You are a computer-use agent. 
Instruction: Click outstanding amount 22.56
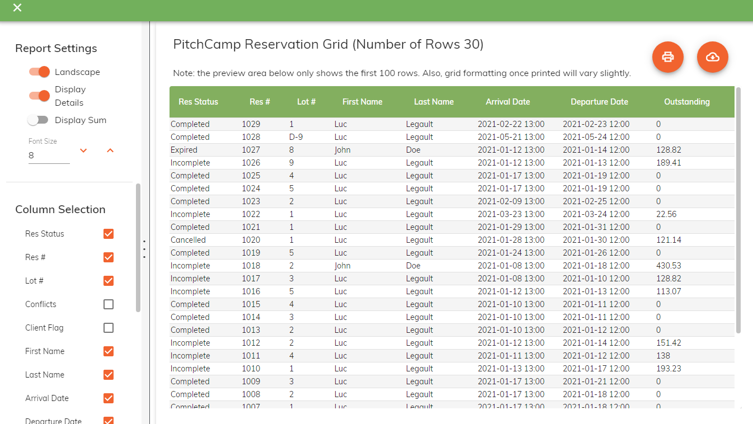click(x=666, y=214)
